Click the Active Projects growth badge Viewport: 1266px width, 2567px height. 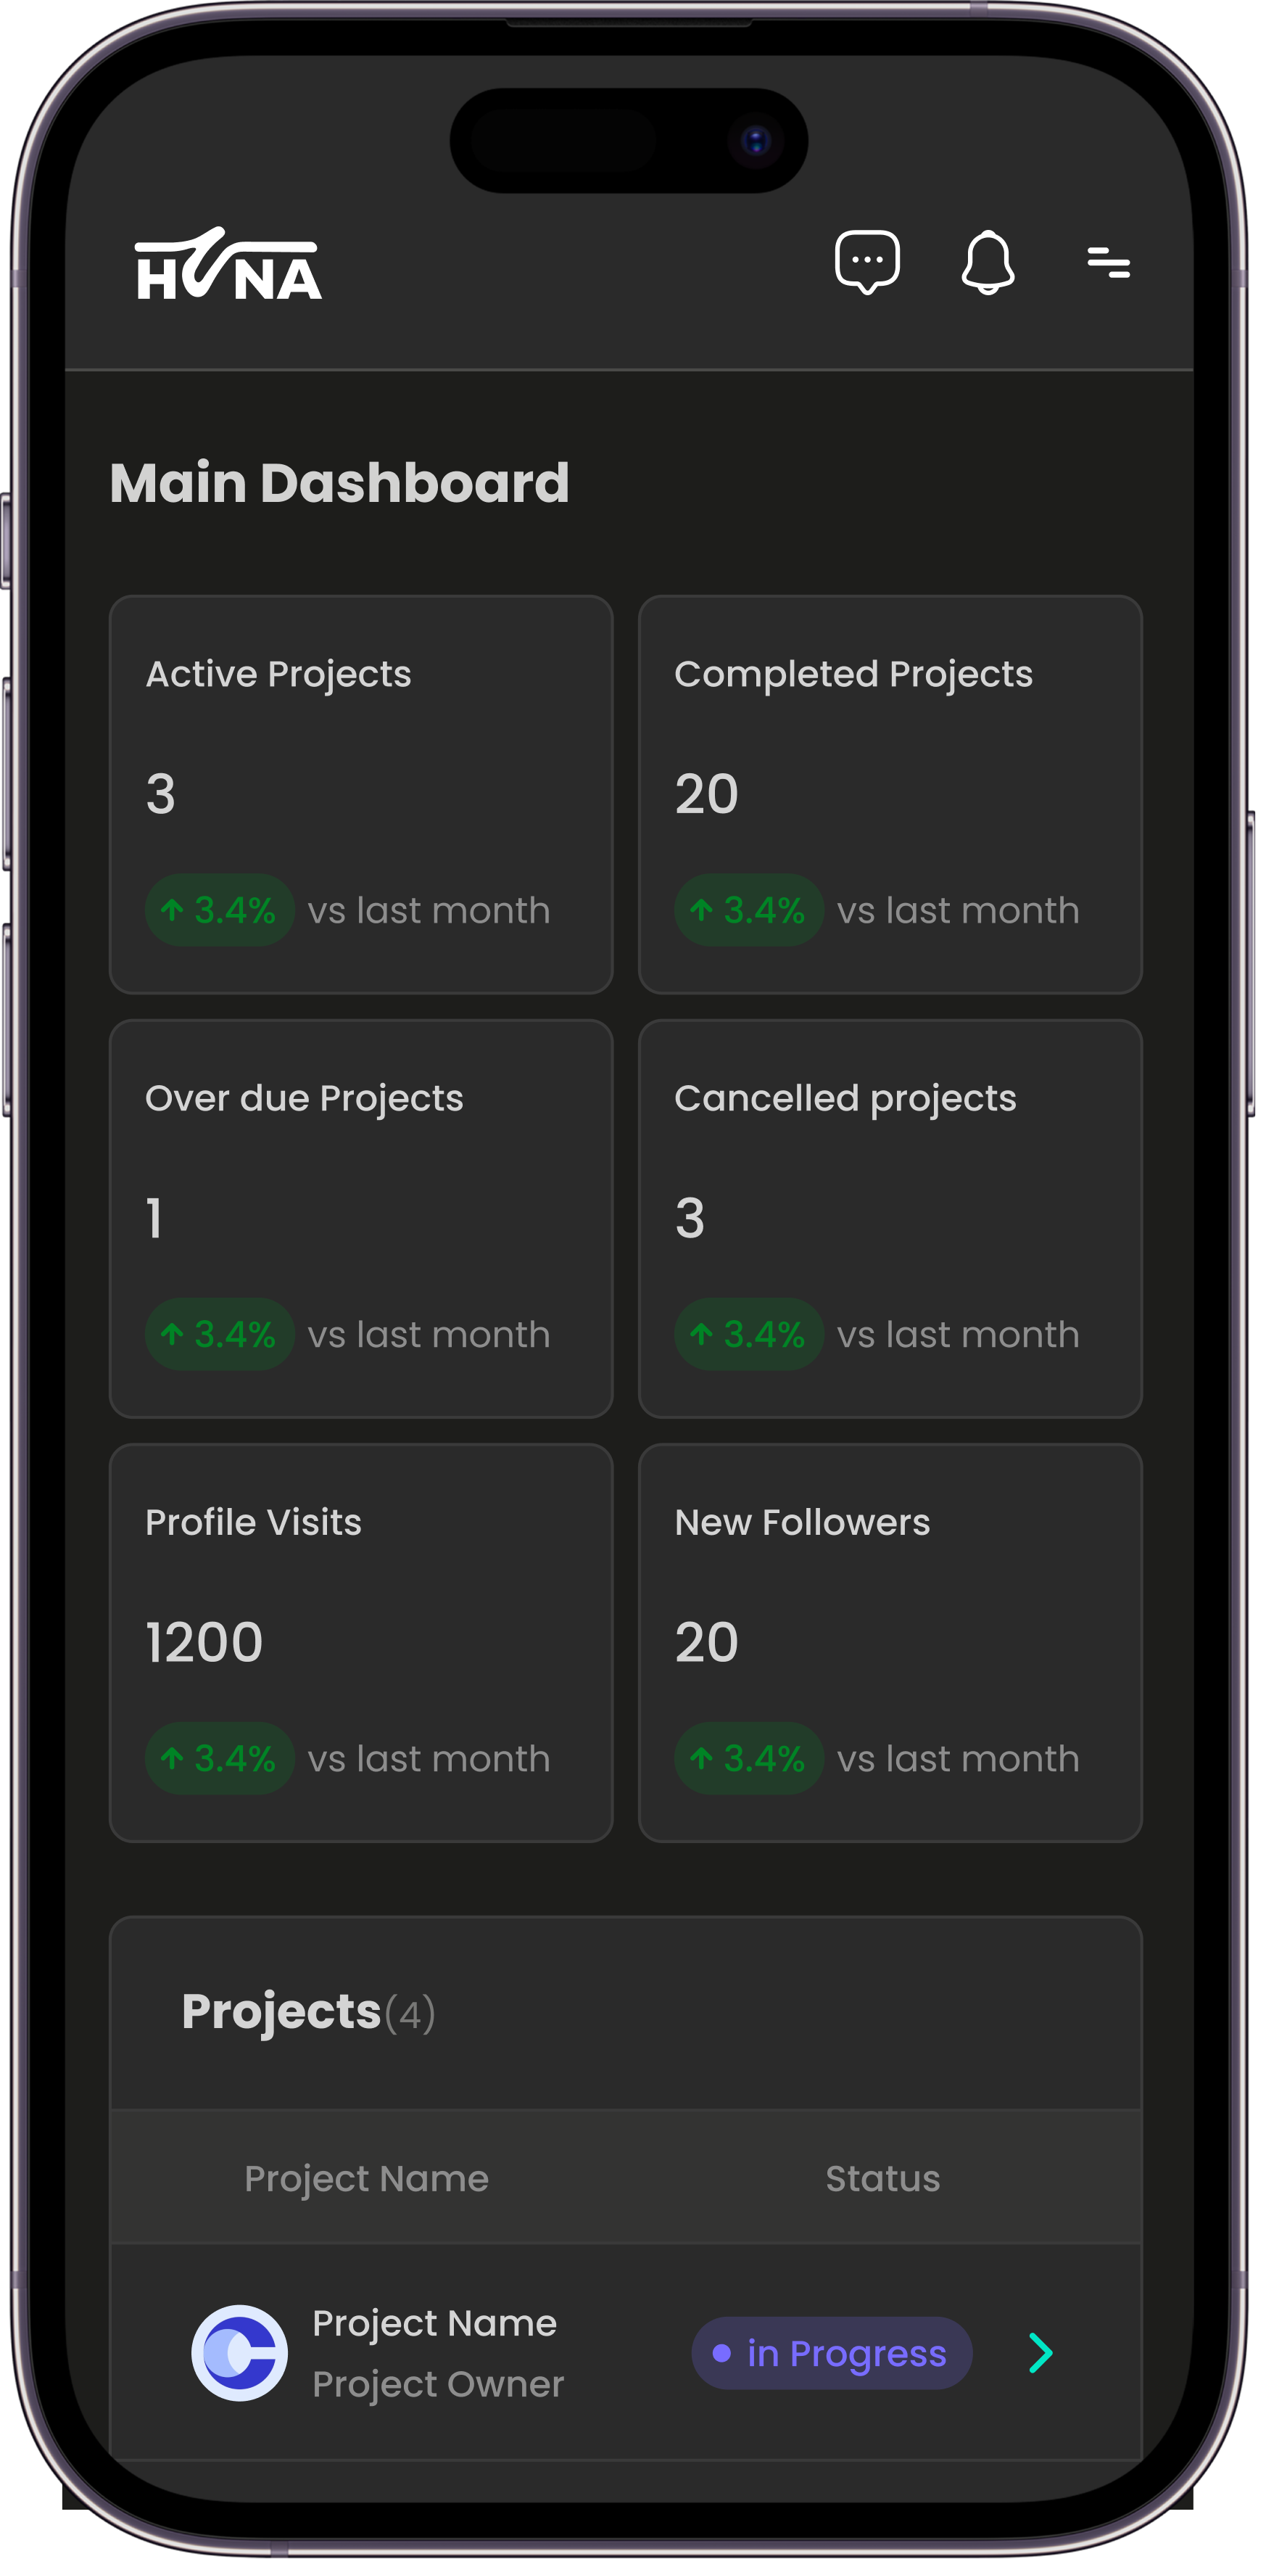click(220, 910)
